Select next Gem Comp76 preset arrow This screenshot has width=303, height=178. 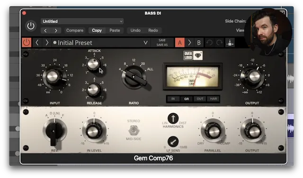click(47, 42)
